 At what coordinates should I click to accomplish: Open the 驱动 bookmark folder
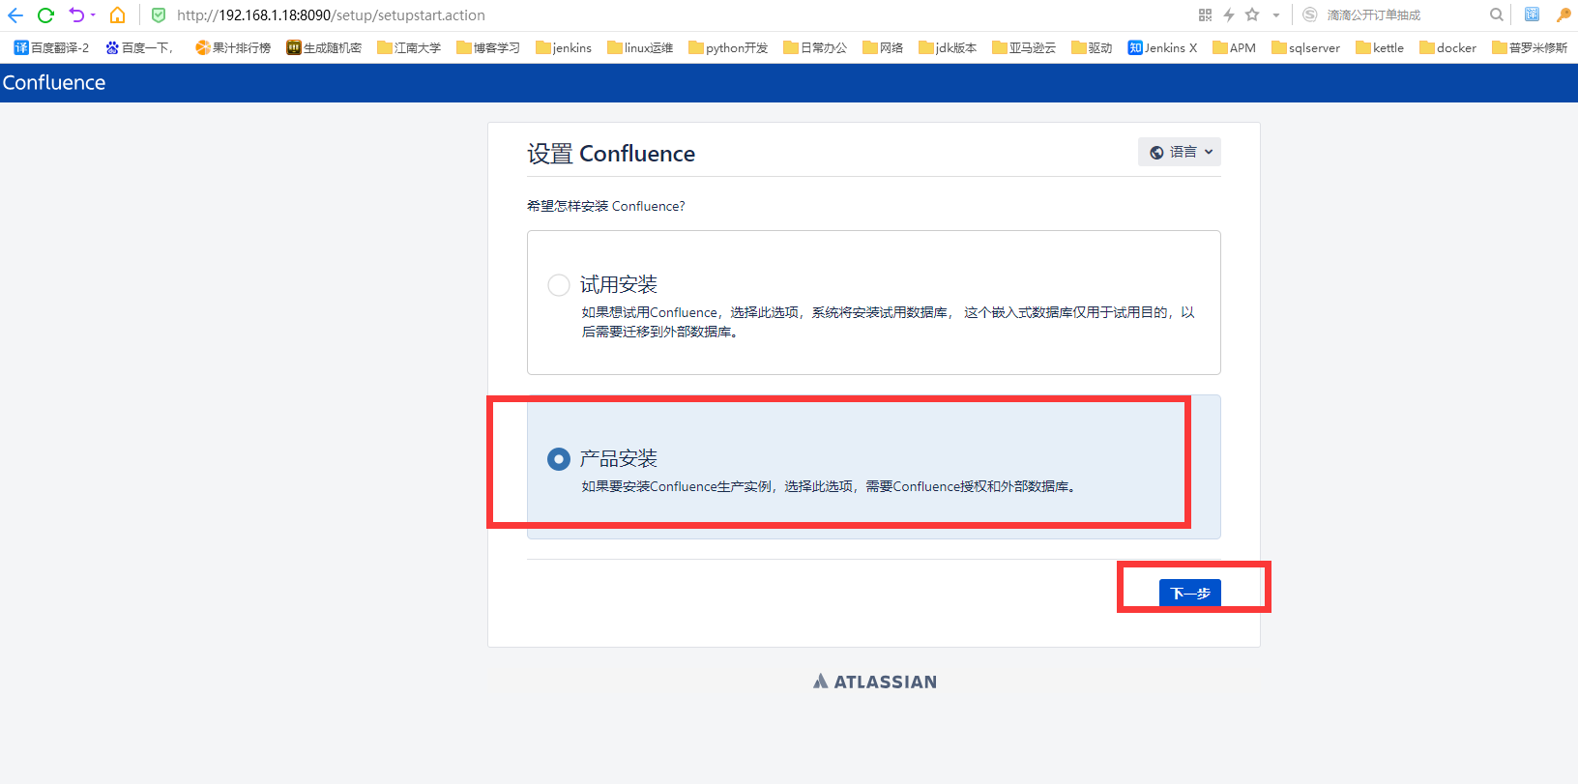point(1092,47)
